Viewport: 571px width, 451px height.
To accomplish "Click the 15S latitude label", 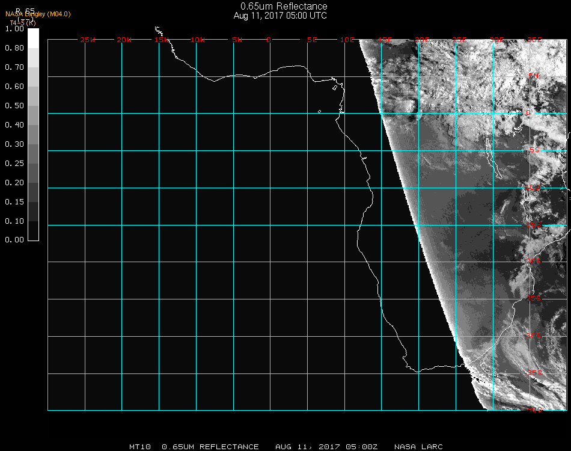I will click(x=534, y=225).
